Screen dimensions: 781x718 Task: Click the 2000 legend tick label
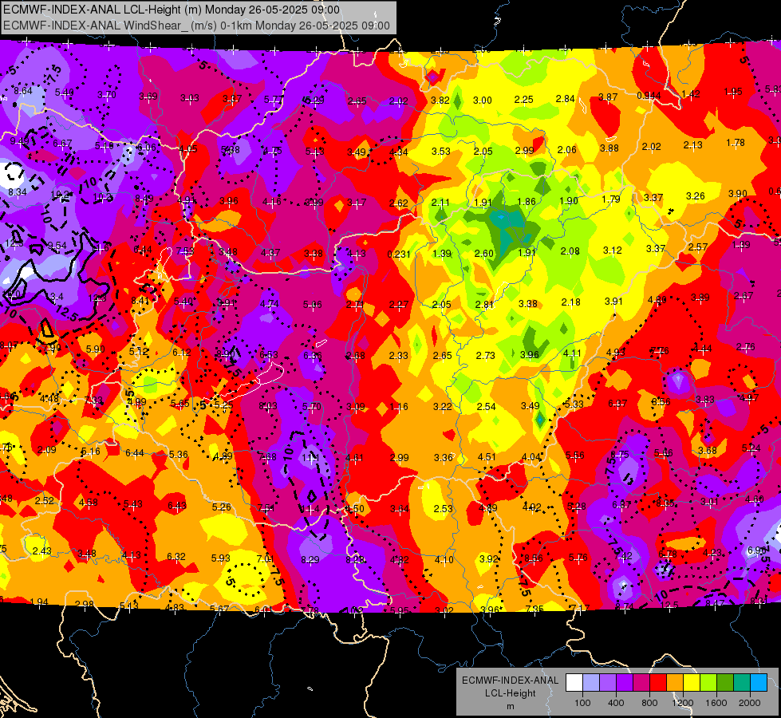(x=750, y=703)
